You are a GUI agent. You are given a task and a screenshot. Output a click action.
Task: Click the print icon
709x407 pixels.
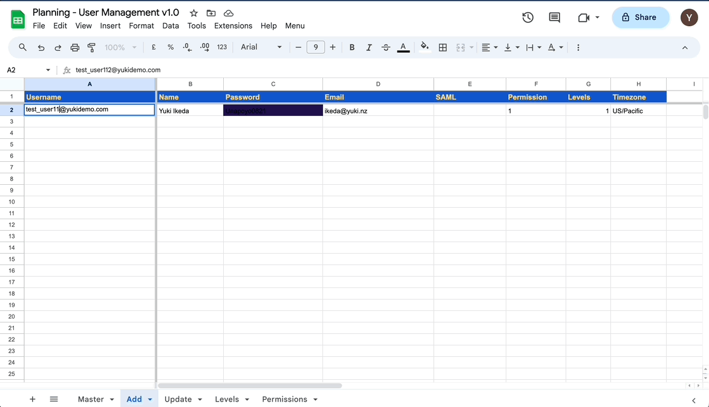tap(75, 48)
